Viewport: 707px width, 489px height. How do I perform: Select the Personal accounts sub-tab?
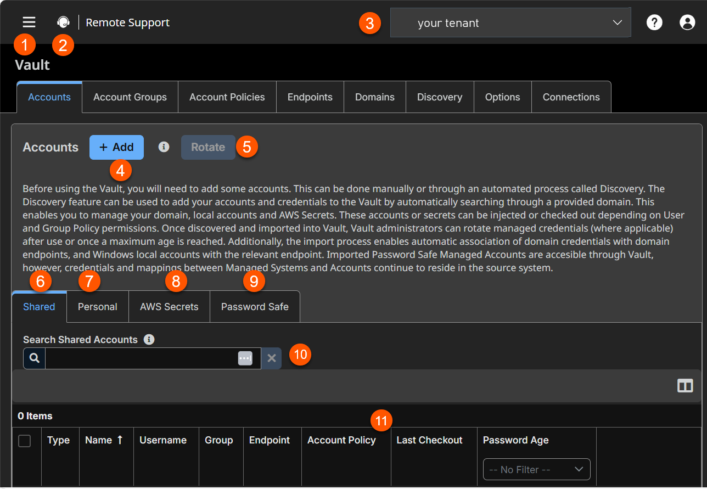(98, 307)
